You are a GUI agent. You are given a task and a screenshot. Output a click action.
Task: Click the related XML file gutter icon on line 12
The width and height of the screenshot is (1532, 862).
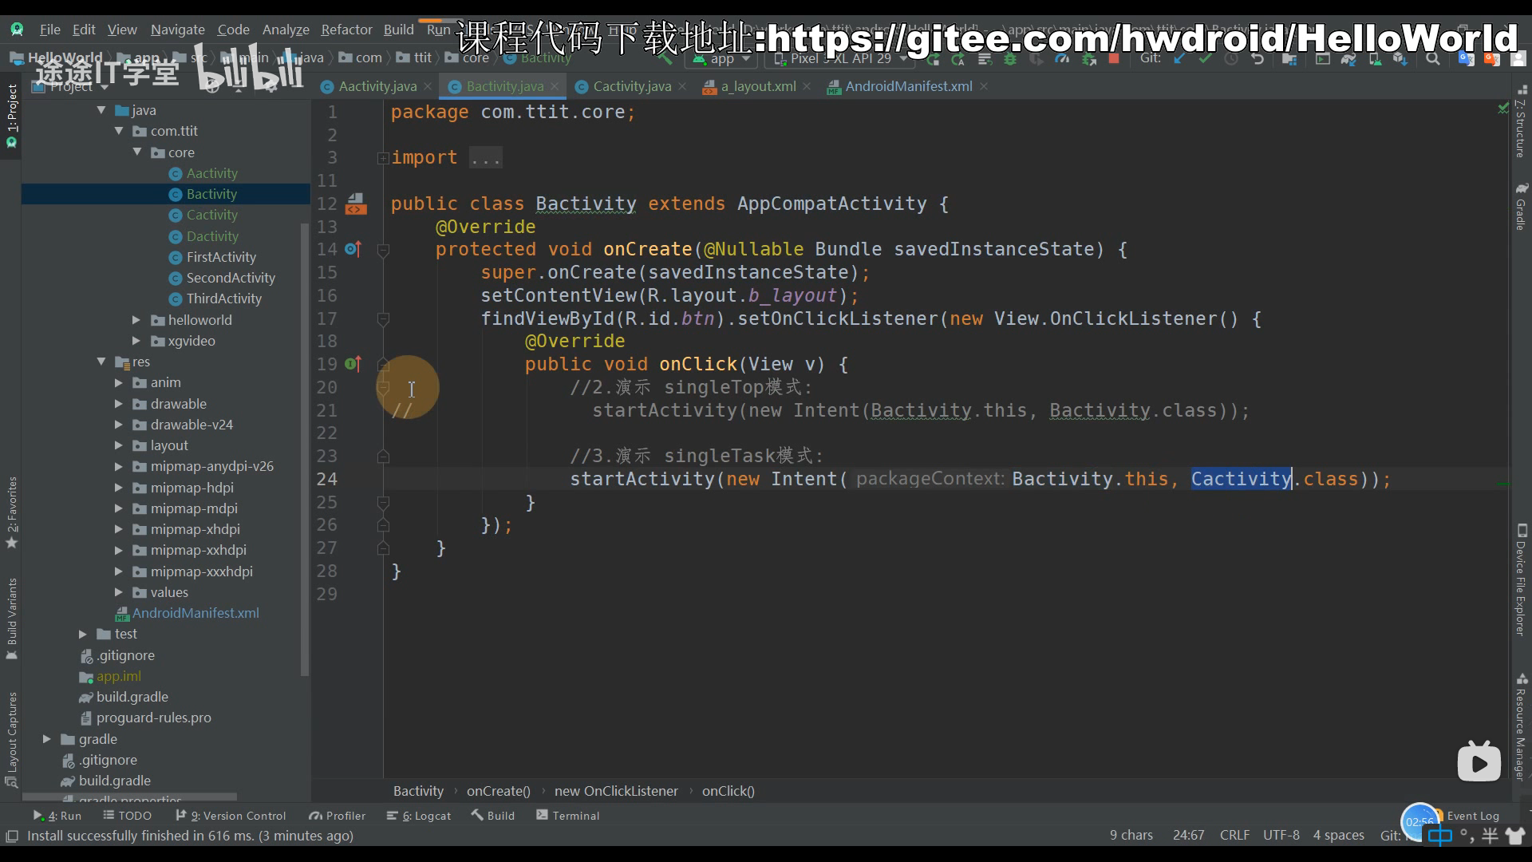pyautogui.click(x=355, y=204)
